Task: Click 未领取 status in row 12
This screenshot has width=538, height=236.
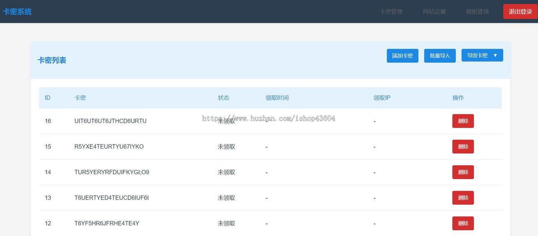Action: (226, 223)
